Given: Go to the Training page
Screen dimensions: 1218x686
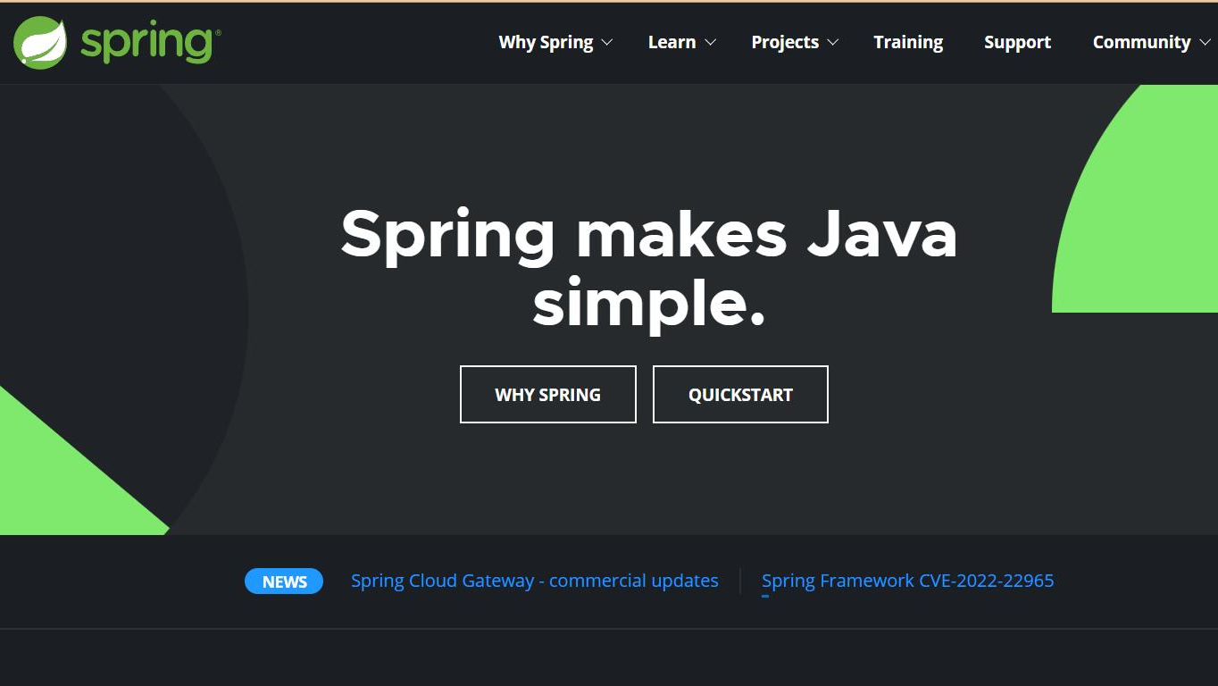Looking at the screenshot, I should (908, 42).
